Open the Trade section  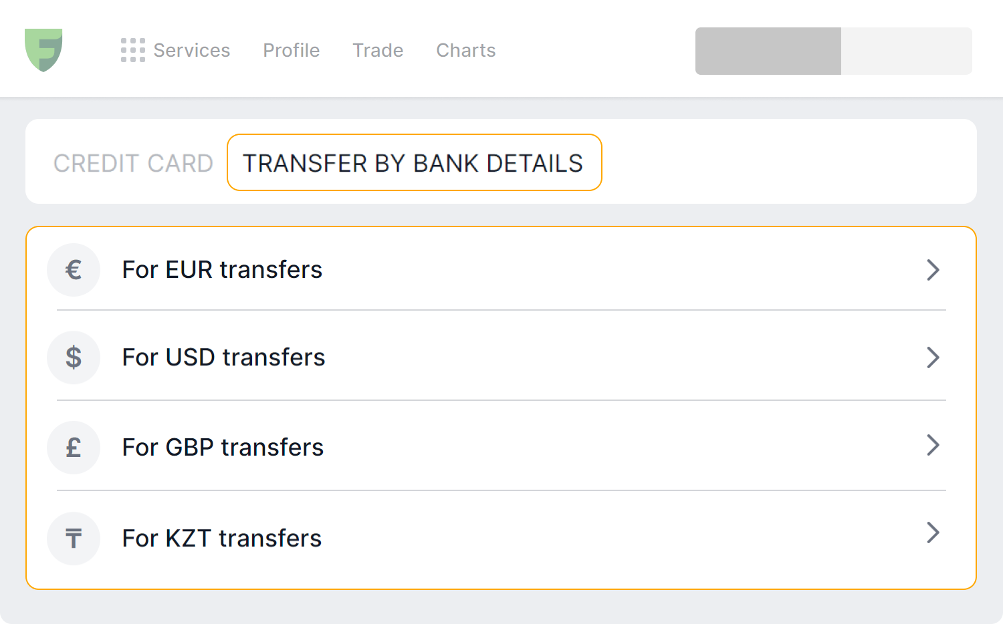click(x=378, y=50)
